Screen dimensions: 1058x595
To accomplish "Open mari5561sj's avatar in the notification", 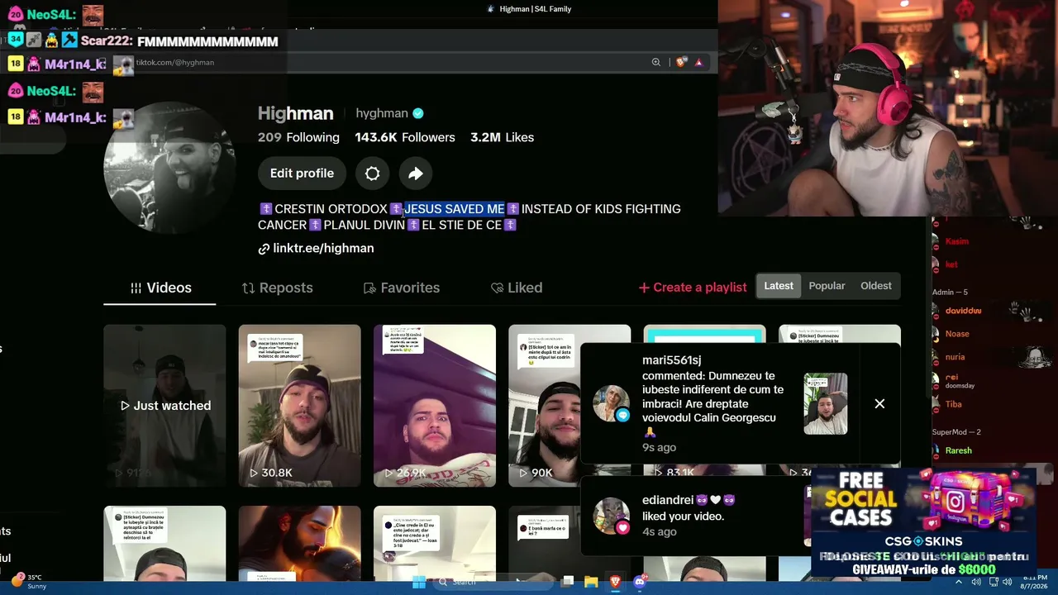I will [612, 403].
